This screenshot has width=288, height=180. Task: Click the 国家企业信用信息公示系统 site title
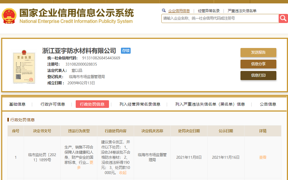[77, 13]
